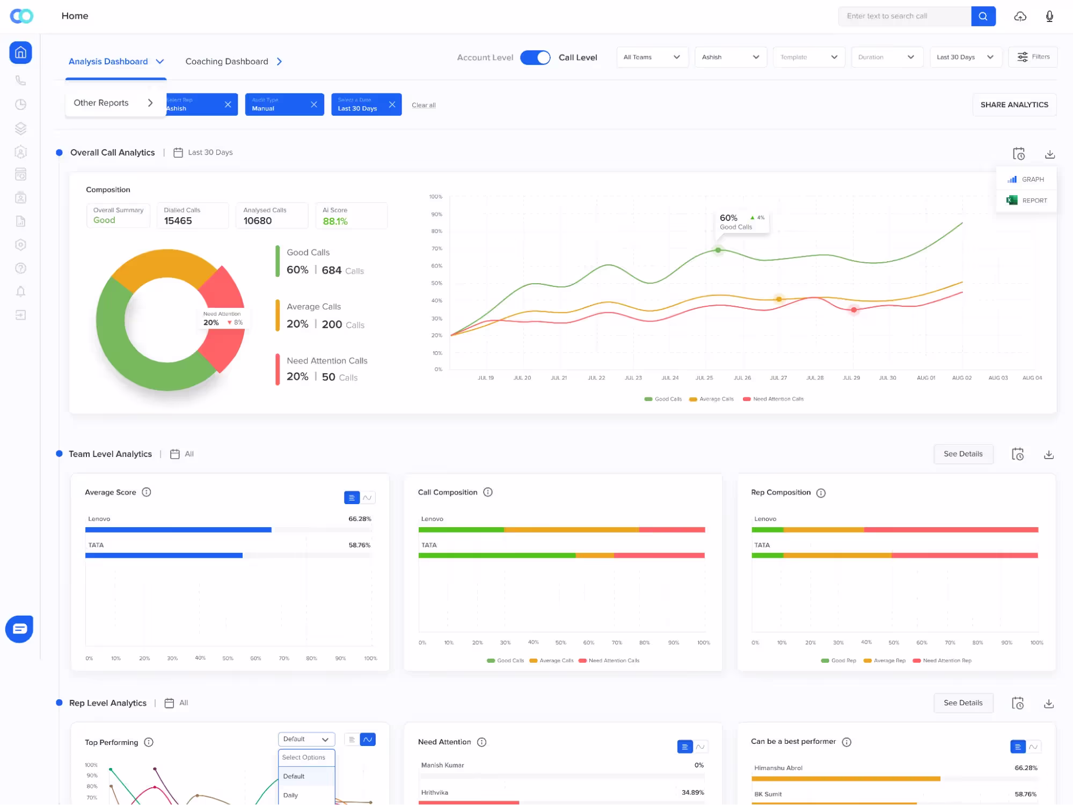Open the notifications bell in sidebar
The height and width of the screenshot is (805, 1073).
click(x=20, y=291)
